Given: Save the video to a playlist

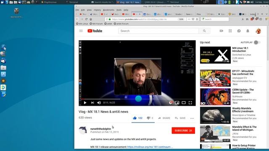Looking at the screenshot, I should point(180,118).
